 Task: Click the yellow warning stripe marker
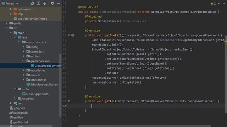click(225, 47)
